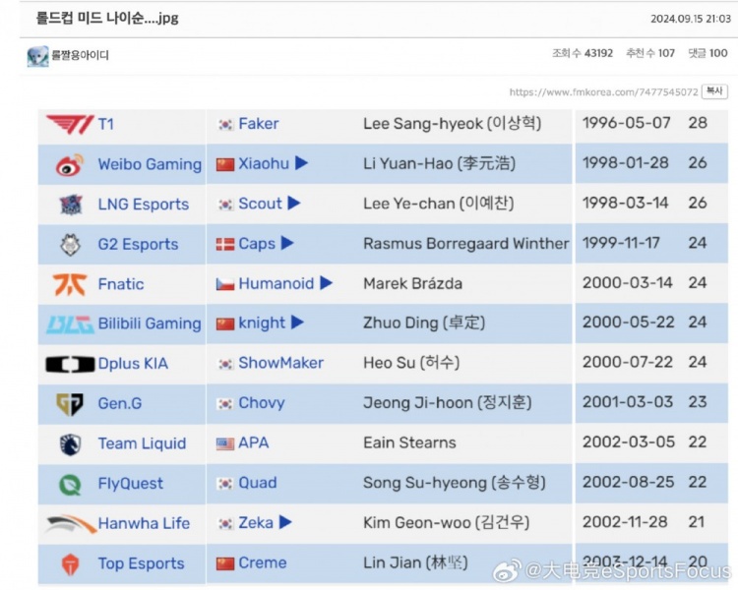This screenshot has width=738, height=590.
Task: Click the post author's avatar image
Action: click(x=37, y=56)
